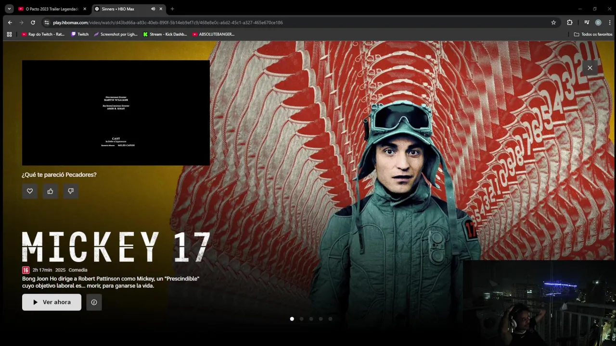The height and width of the screenshot is (346, 616).
Task: Select the fifth carousel dot
Action: (330, 319)
